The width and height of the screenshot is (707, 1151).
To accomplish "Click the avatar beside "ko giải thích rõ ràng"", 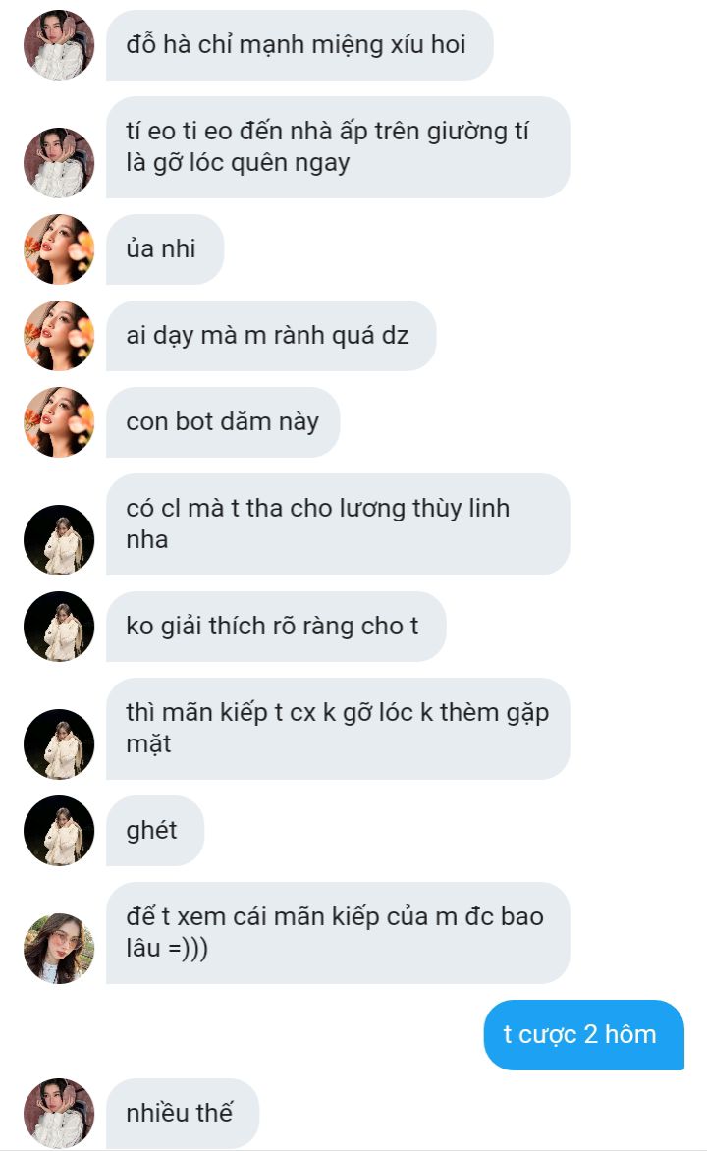I will coord(59,627).
